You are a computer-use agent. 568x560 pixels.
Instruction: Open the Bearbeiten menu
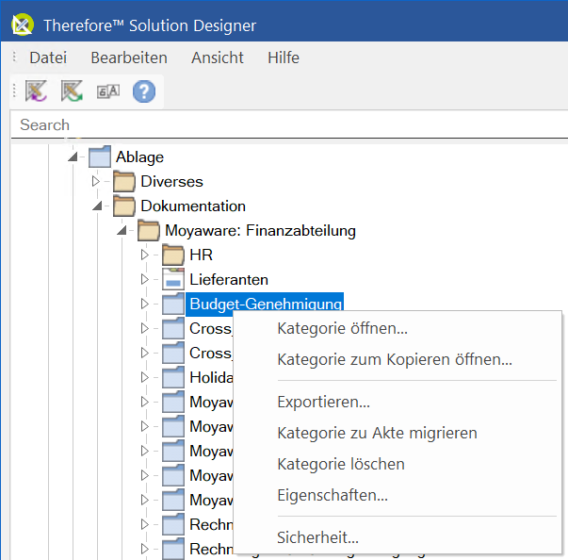point(129,58)
